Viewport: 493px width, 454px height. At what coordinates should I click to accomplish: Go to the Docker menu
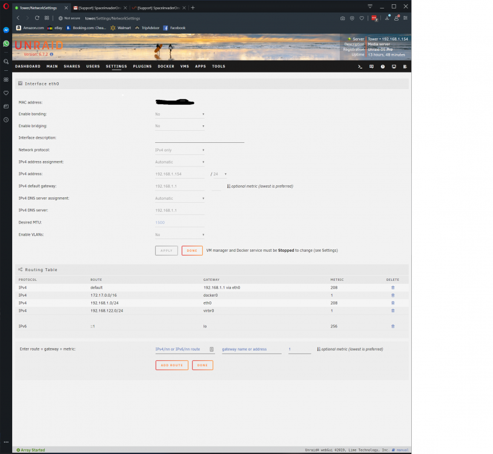[x=166, y=67]
